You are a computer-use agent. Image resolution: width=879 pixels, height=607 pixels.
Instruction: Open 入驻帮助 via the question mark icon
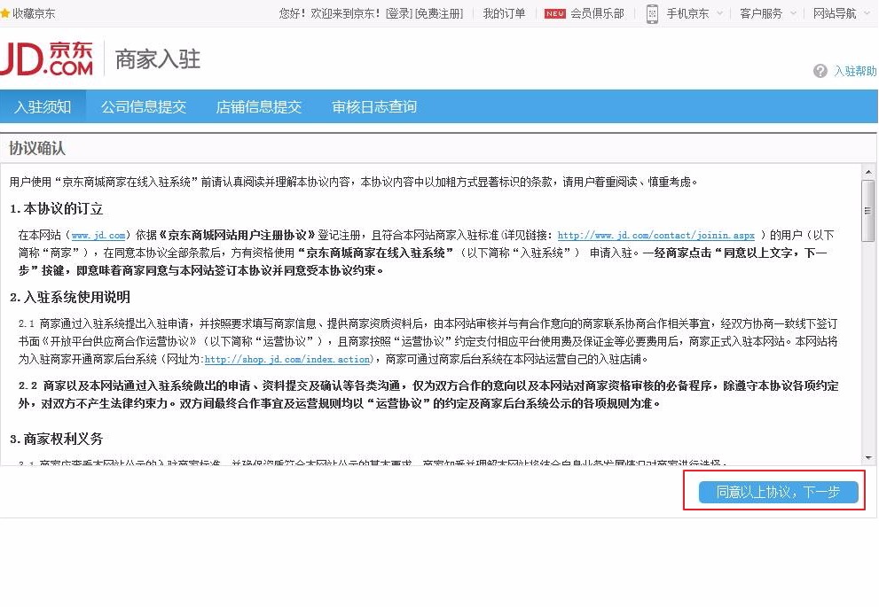point(819,71)
